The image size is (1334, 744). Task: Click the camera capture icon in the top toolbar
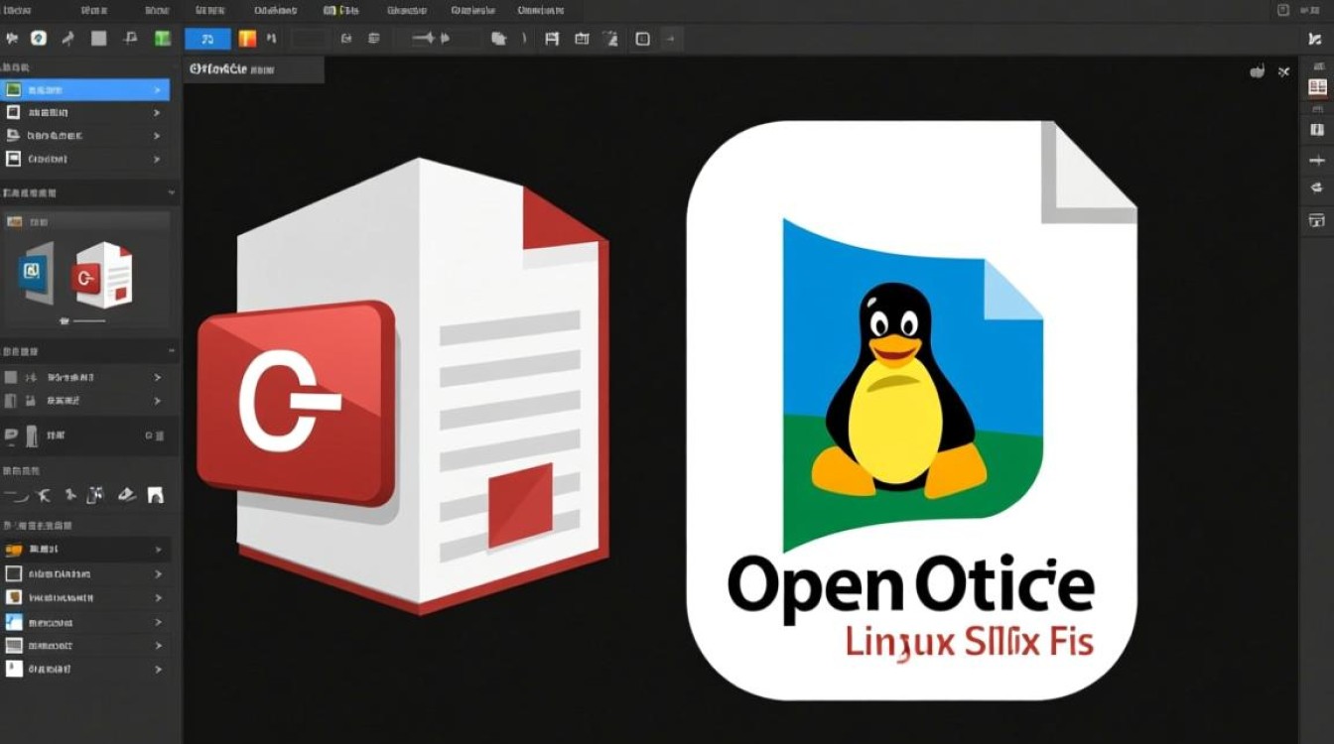tap(582, 38)
